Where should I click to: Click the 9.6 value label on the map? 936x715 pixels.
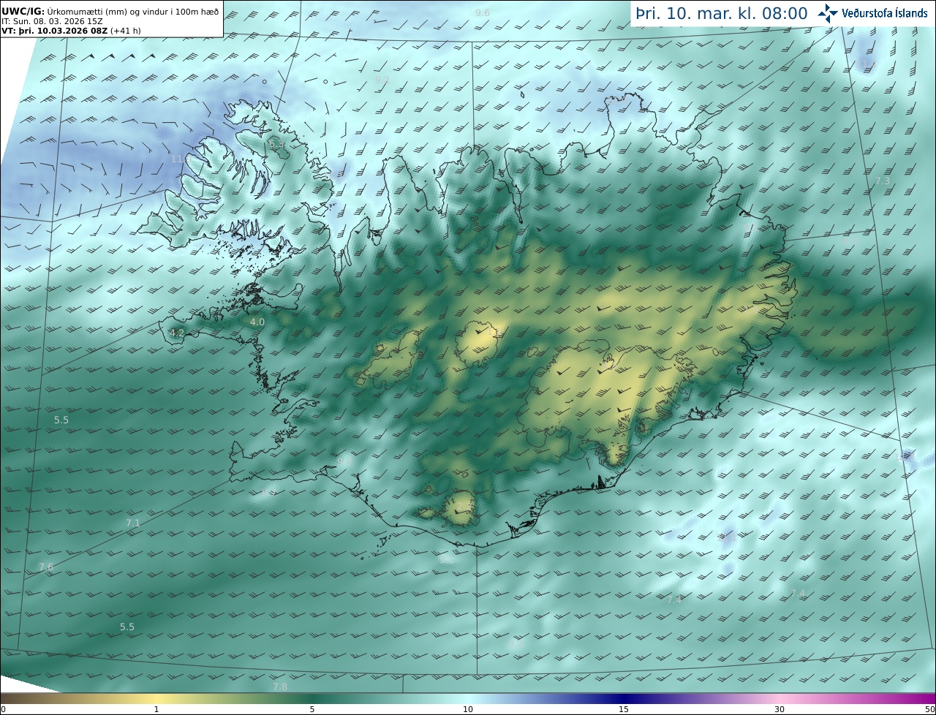pos(483,13)
